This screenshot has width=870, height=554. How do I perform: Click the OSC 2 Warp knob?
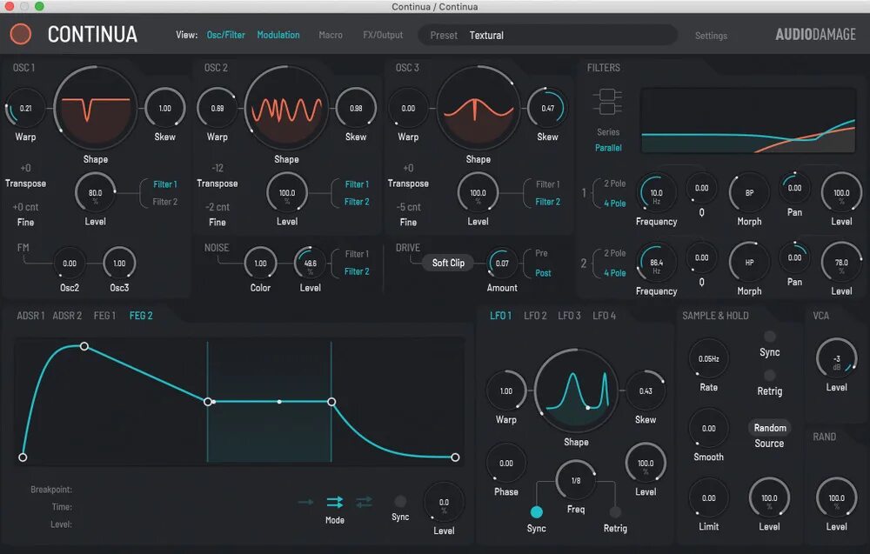217,108
